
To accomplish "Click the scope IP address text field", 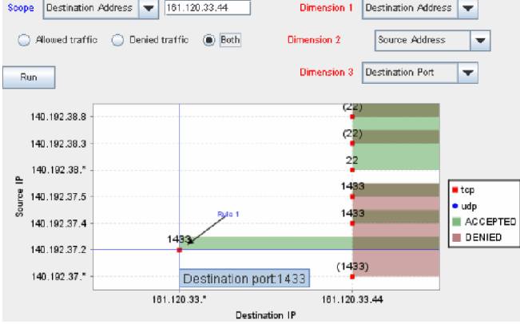I will coord(208,8).
